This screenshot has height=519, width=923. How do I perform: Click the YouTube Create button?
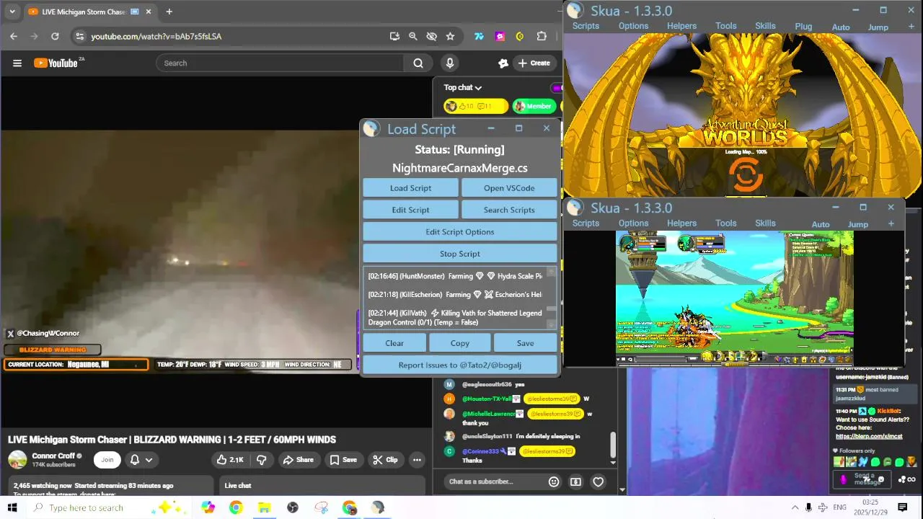(534, 63)
